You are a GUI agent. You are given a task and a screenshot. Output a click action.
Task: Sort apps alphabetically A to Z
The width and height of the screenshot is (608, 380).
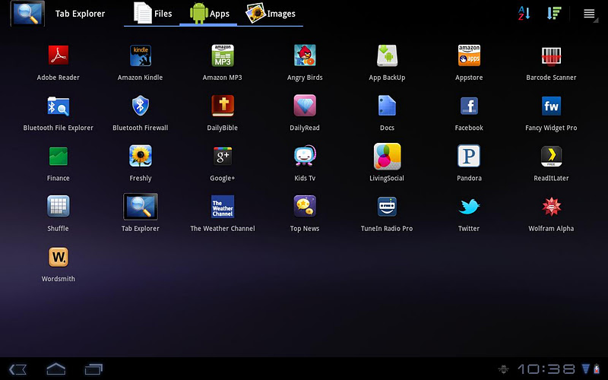(x=524, y=13)
